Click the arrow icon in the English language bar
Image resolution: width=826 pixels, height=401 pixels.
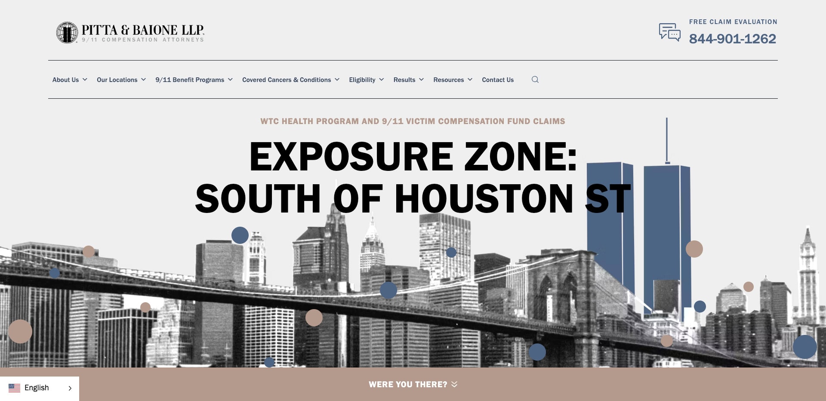[x=69, y=388]
